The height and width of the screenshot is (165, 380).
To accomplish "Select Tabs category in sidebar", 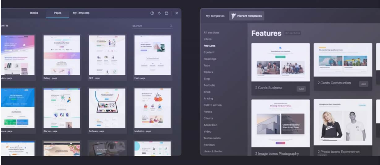I will click(207, 66).
